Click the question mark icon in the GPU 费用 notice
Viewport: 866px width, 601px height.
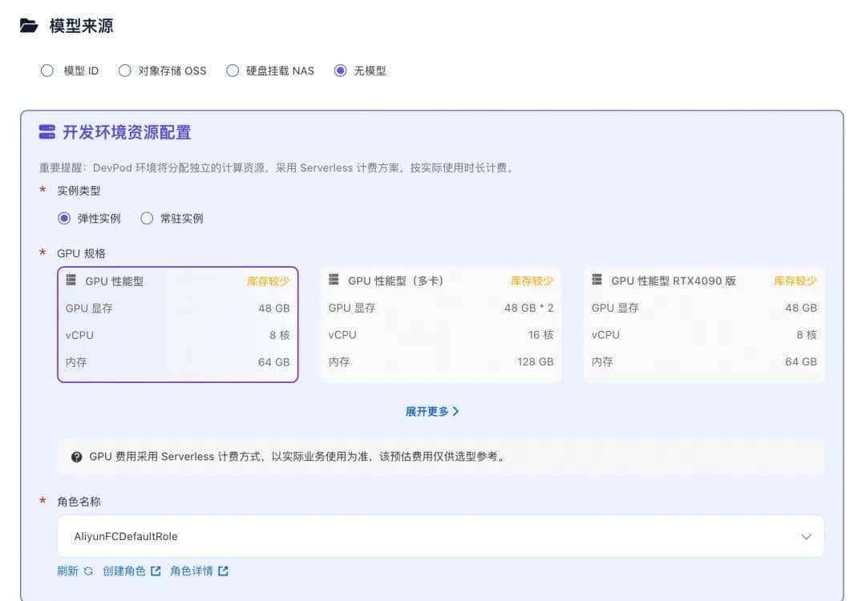coord(76,457)
